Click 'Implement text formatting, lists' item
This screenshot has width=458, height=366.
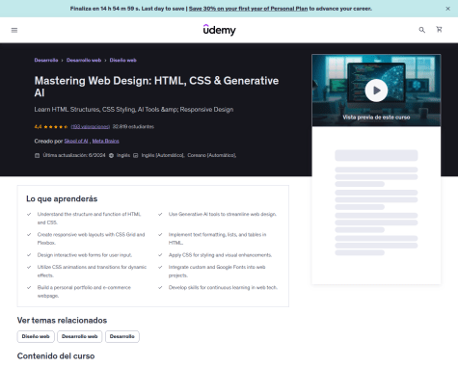(217, 239)
